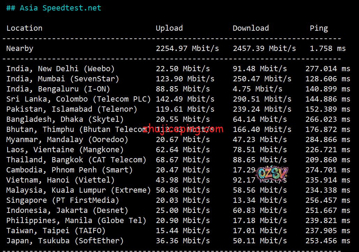Click the Download column header

pyautogui.click(x=251, y=28)
